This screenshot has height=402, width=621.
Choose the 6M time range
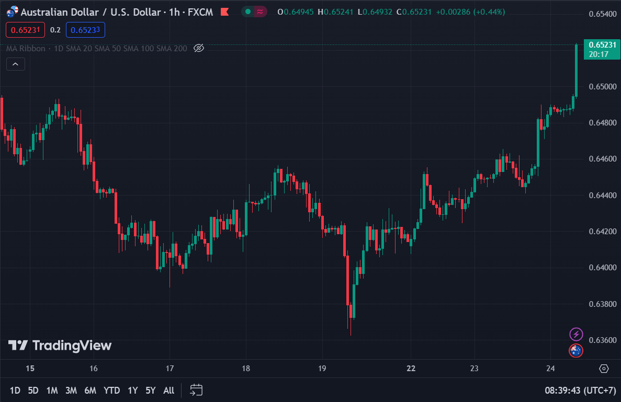point(91,390)
